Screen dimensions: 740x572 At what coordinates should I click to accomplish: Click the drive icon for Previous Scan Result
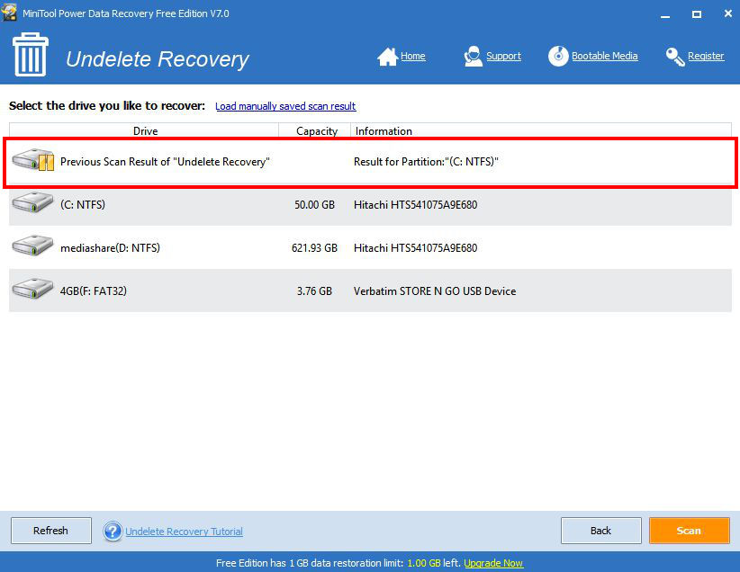pyautogui.click(x=33, y=160)
